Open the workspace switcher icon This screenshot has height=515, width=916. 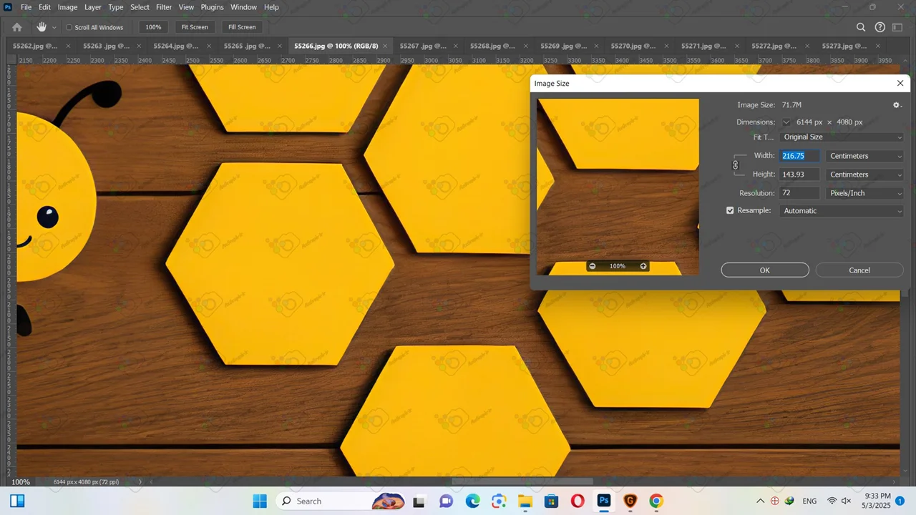(898, 27)
